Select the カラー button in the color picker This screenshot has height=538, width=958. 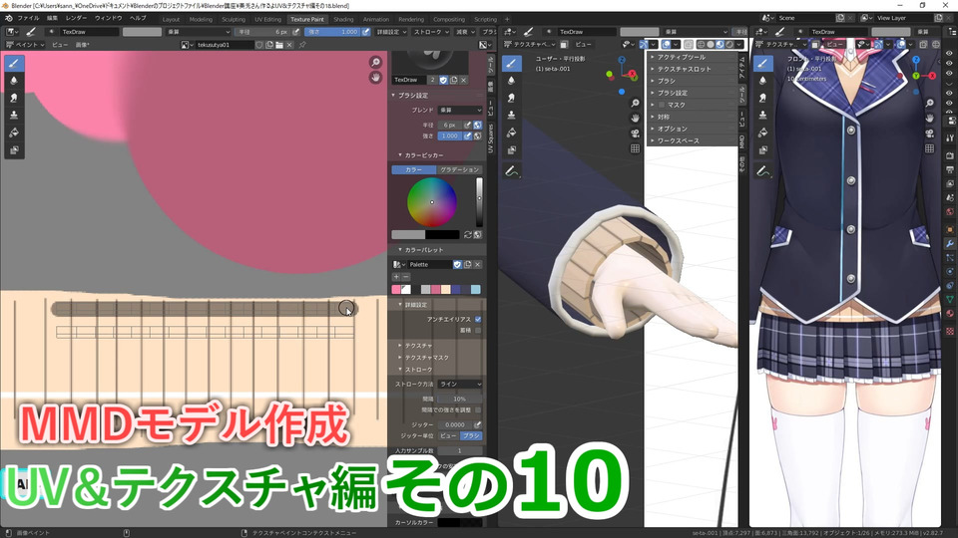[x=413, y=169]
